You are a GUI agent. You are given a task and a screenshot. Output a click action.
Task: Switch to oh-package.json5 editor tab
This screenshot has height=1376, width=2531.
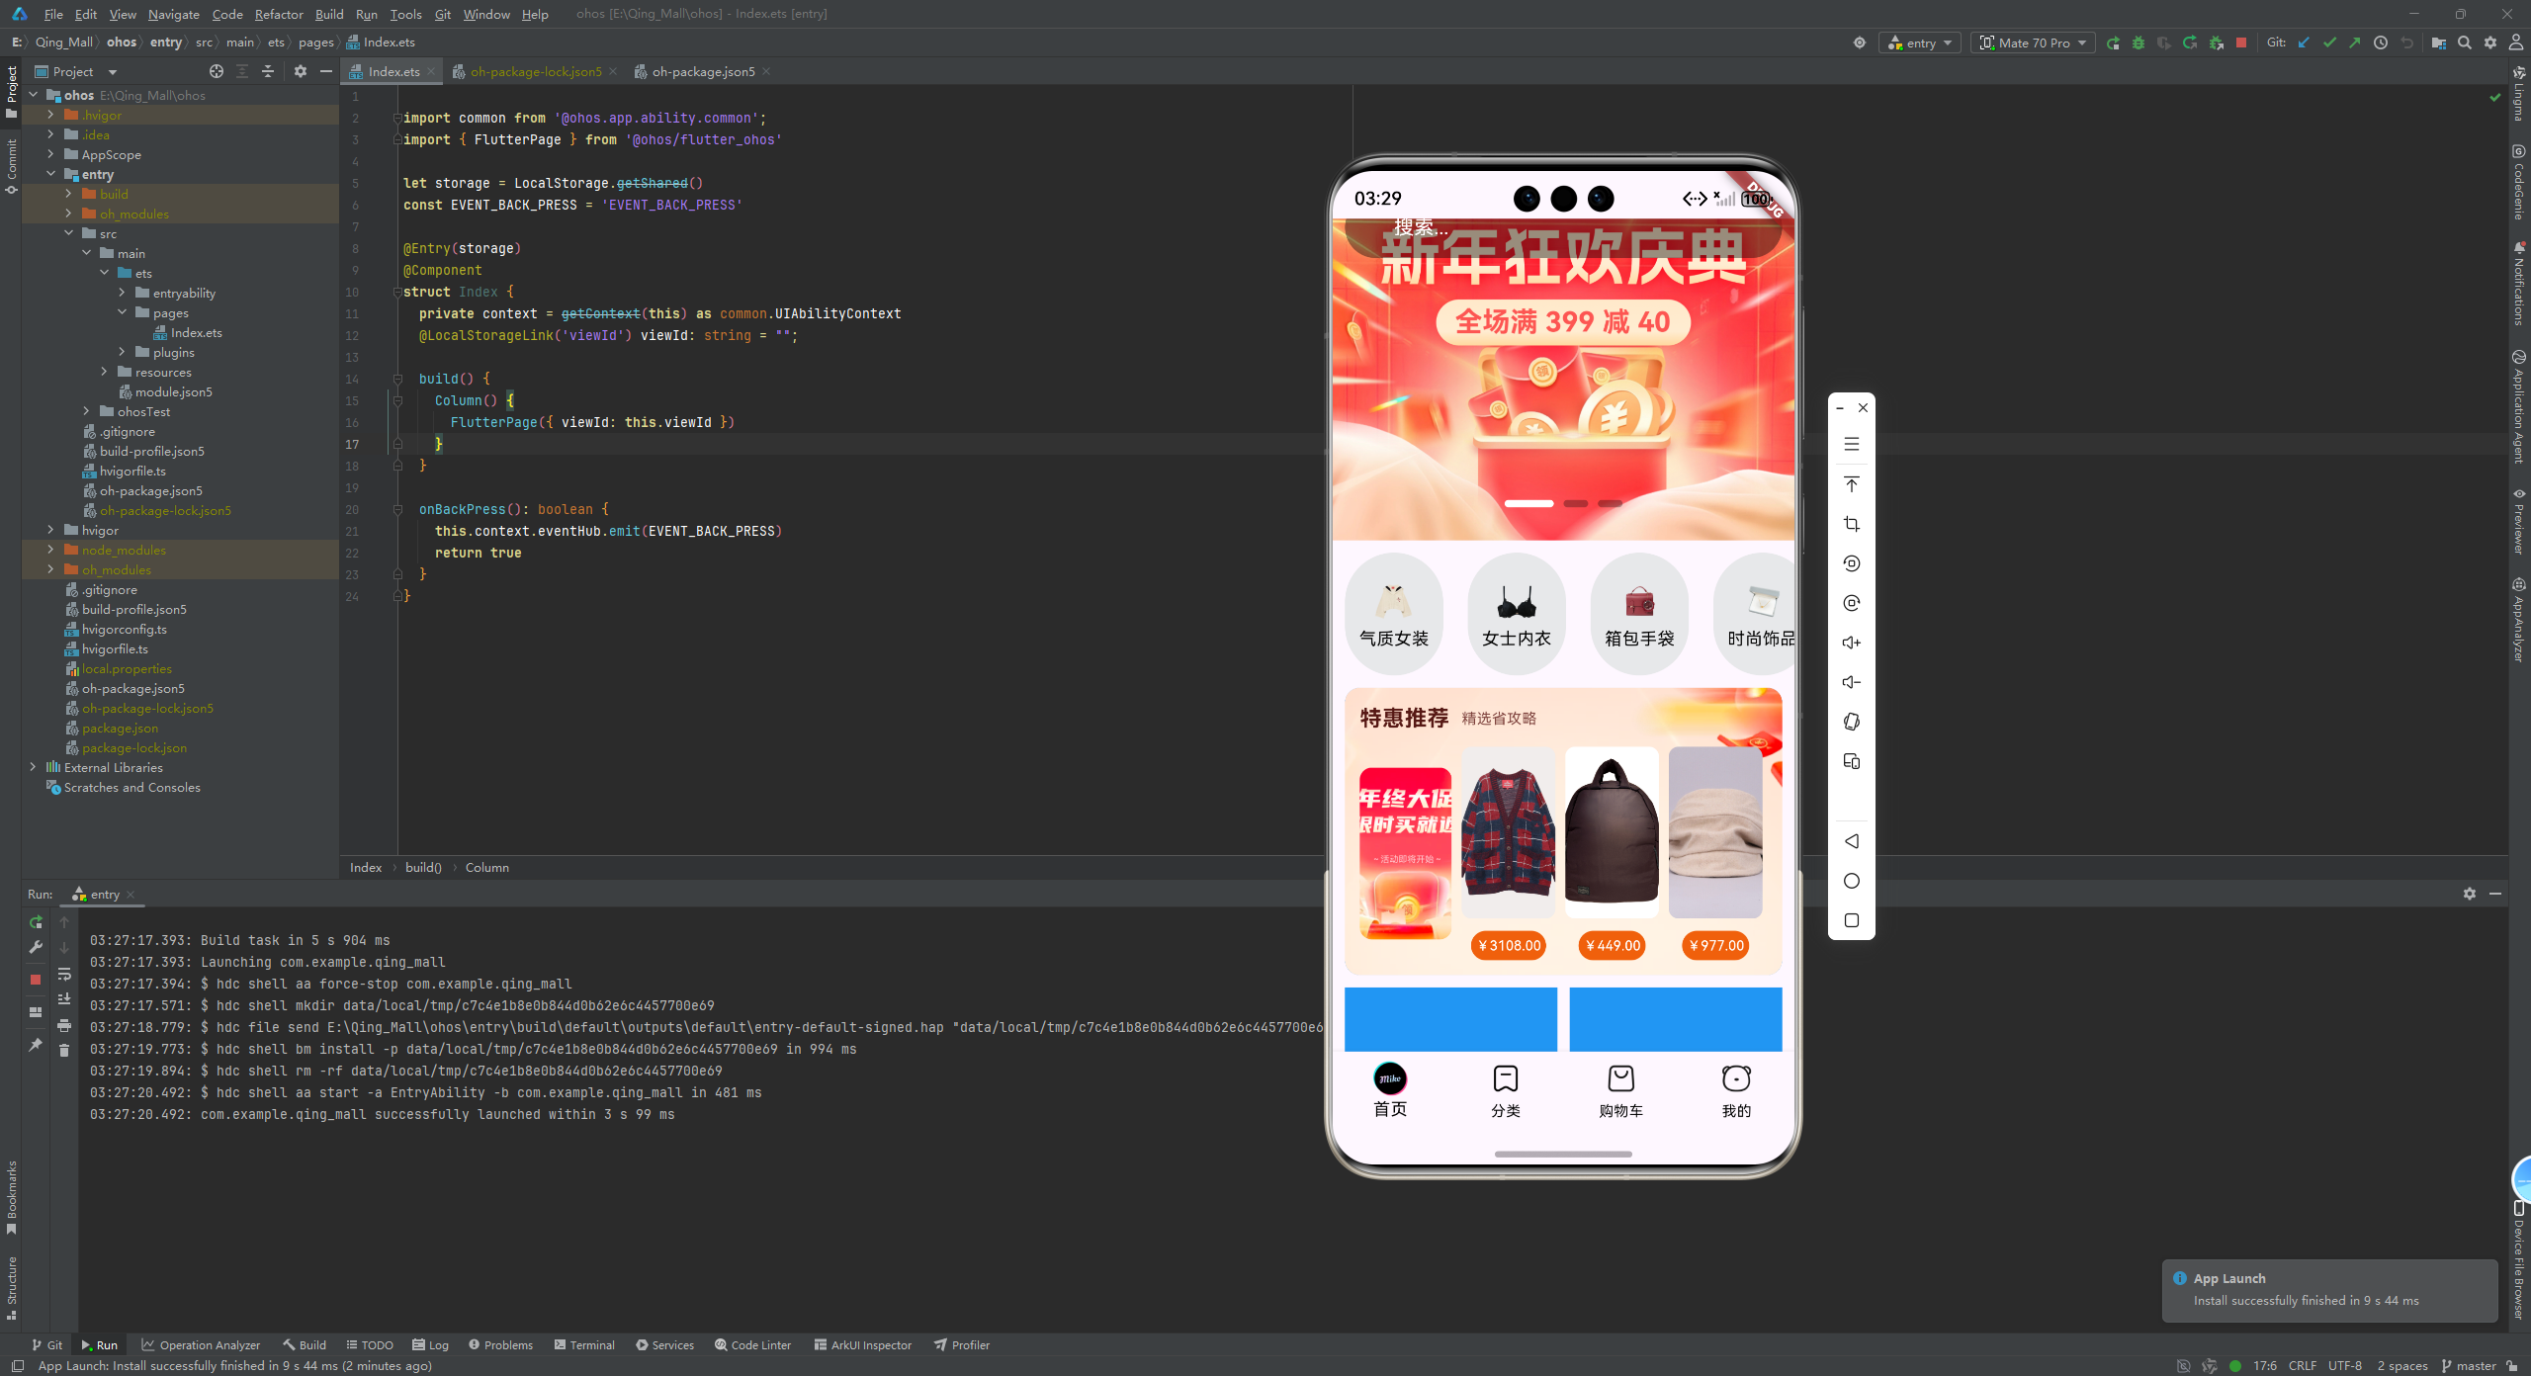(703, 71)
